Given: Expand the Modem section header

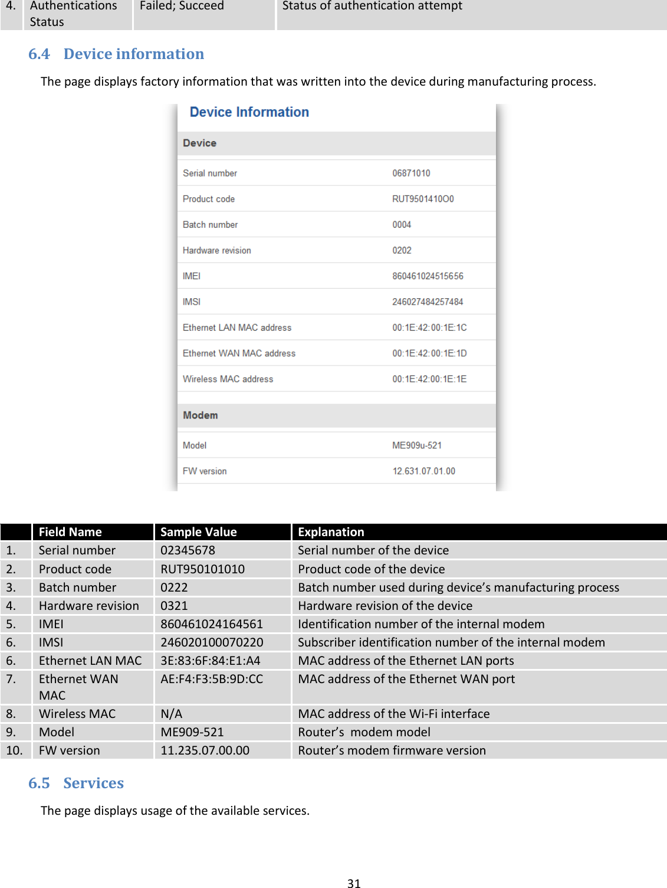Looking at the screenshot, I should click(x=201, y=414).
